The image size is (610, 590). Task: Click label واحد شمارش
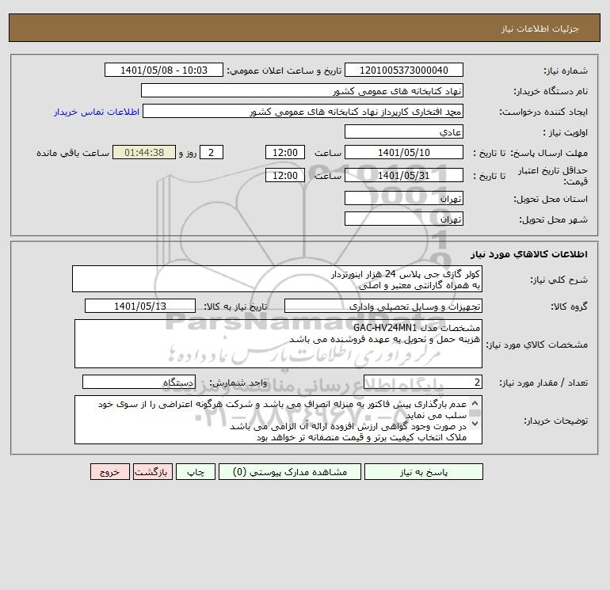238,383
